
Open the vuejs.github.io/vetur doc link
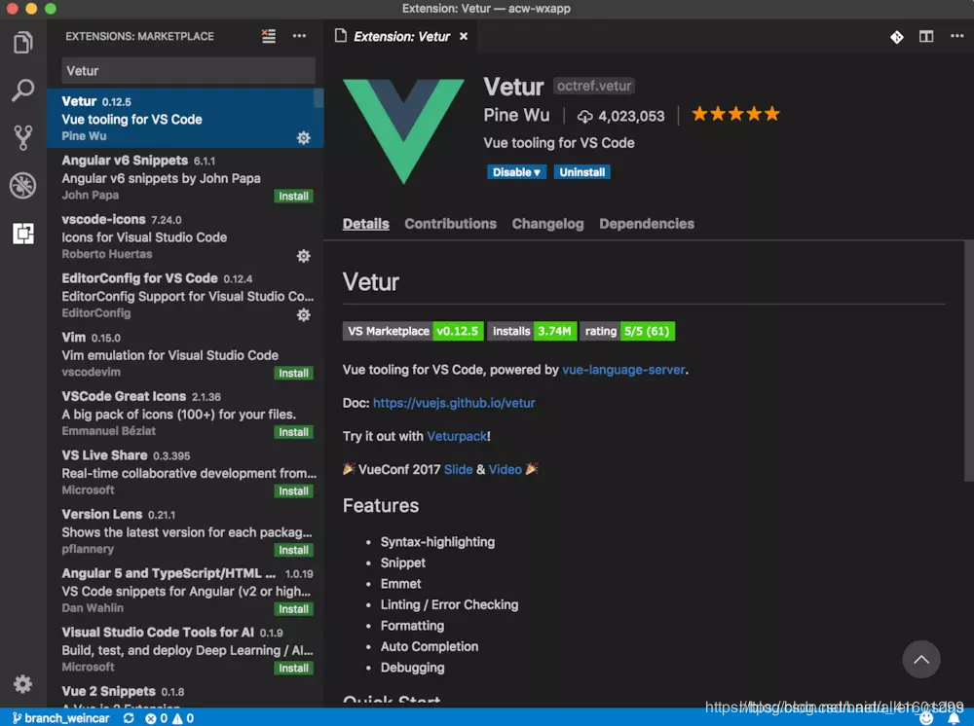(x=454, y=403)
